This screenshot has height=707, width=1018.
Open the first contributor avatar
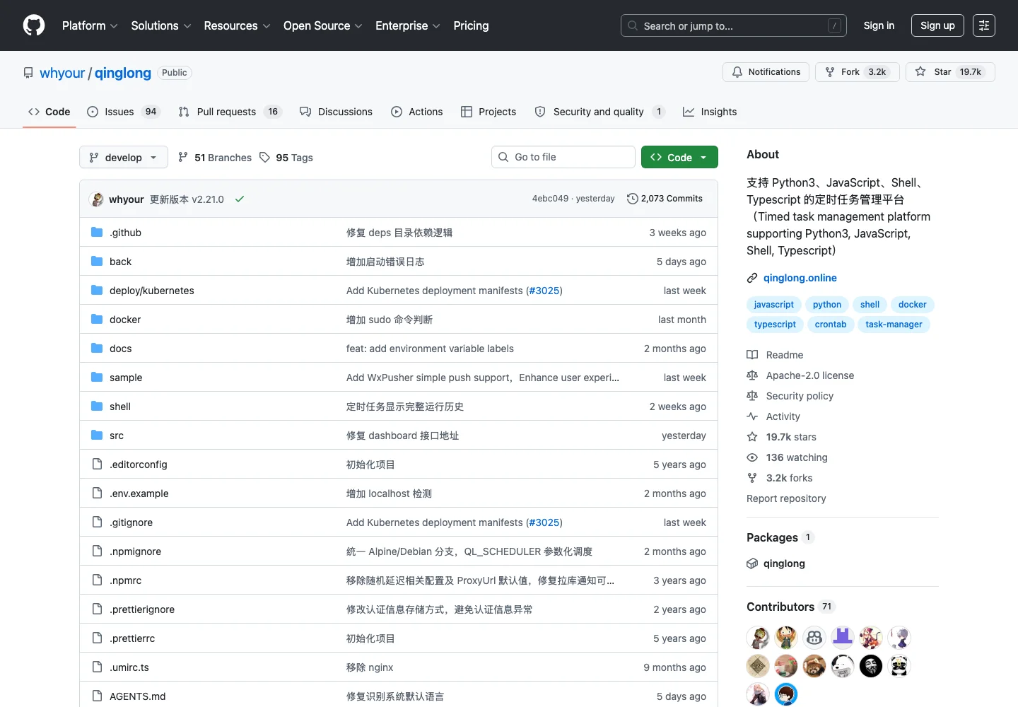(758, 638)
